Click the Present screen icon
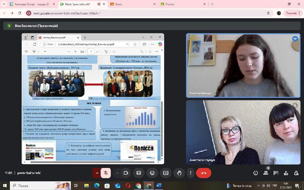Viewport: 304px width, 190px height. point(166,173)
